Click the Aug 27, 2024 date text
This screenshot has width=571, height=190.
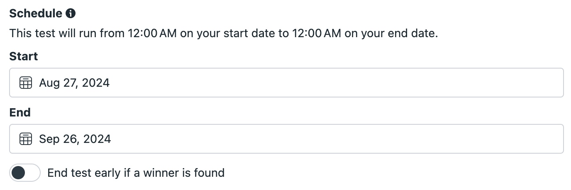pos(74,83)
